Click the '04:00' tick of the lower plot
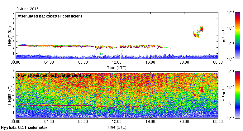Screen dimensions: 243x131 [x=49, y=122]
